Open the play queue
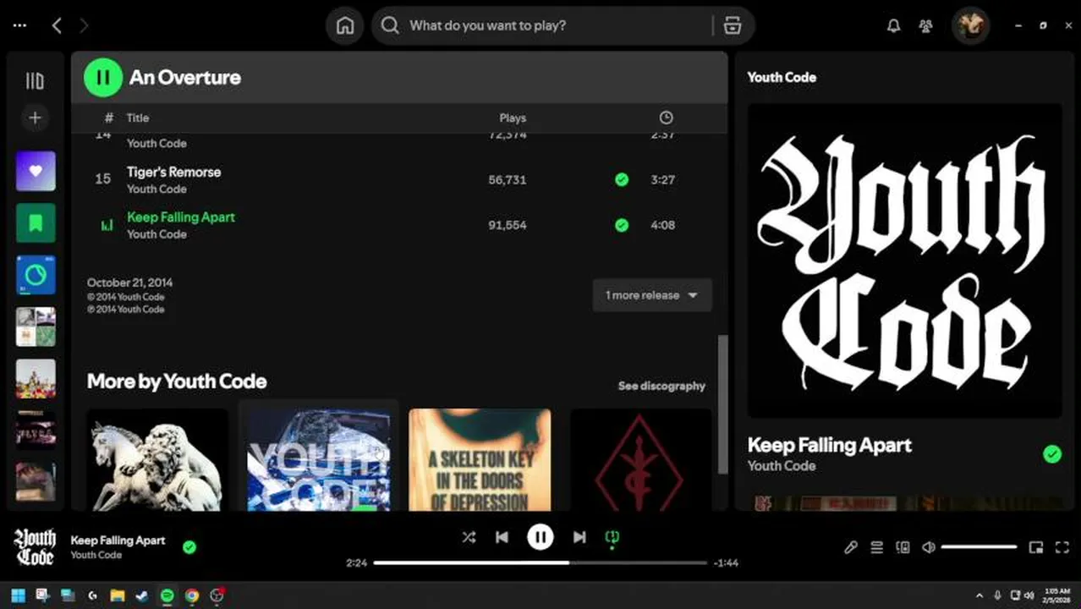 pyautogui.click(x=877, y=547)
